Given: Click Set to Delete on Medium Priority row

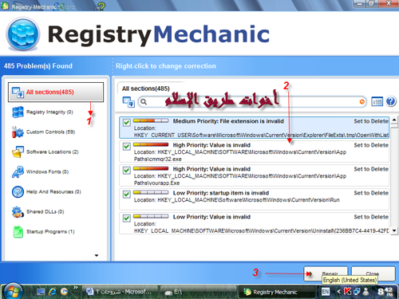Looking at the screenshot, I should (x=371, y=121).
